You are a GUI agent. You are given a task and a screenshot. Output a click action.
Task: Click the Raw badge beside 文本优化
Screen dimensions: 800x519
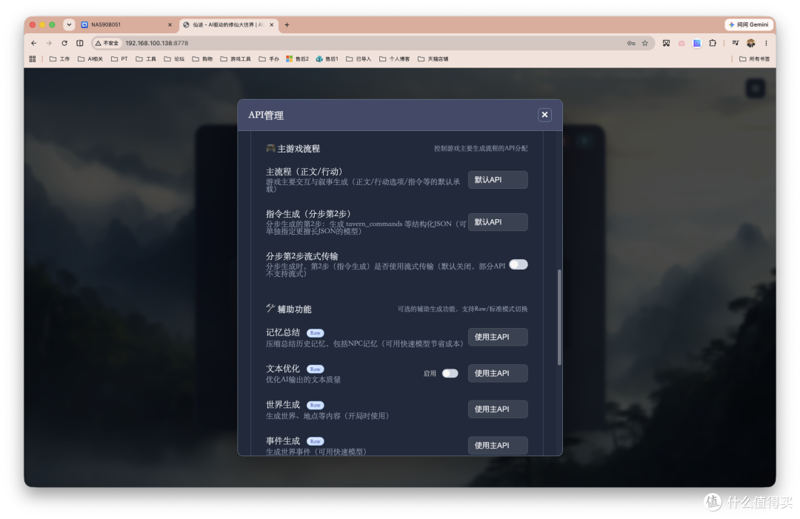[x=316, y=369]
